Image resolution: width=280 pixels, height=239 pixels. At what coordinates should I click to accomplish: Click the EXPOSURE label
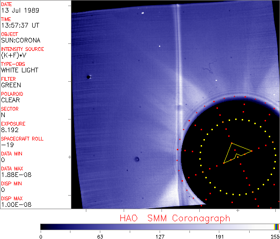(x=13, y=124)
